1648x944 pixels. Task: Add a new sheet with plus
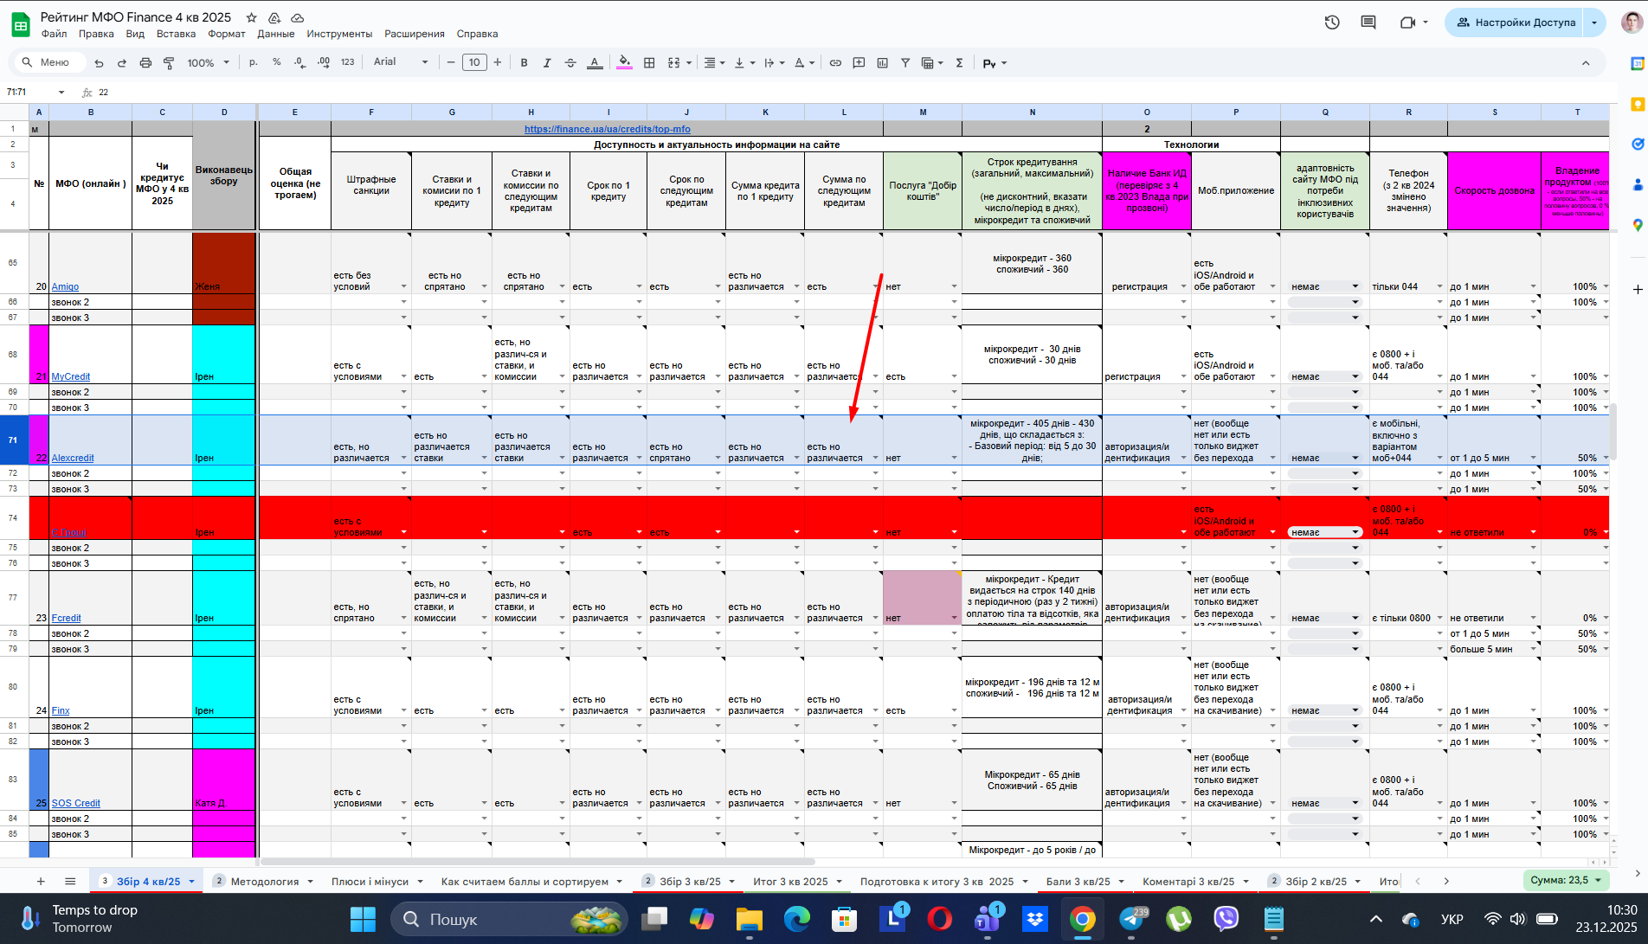click(41, 881)
